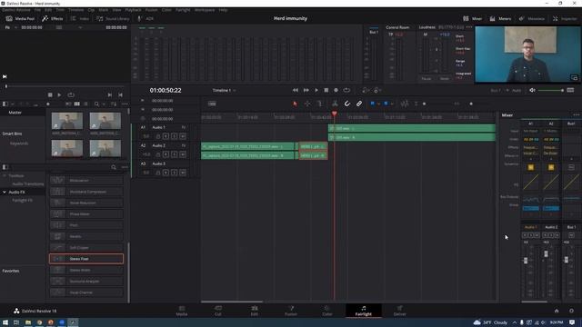Viewport: 582px width, 327px height.
Task: Adjust the monitor volume slider
Action: click(551, 90)
